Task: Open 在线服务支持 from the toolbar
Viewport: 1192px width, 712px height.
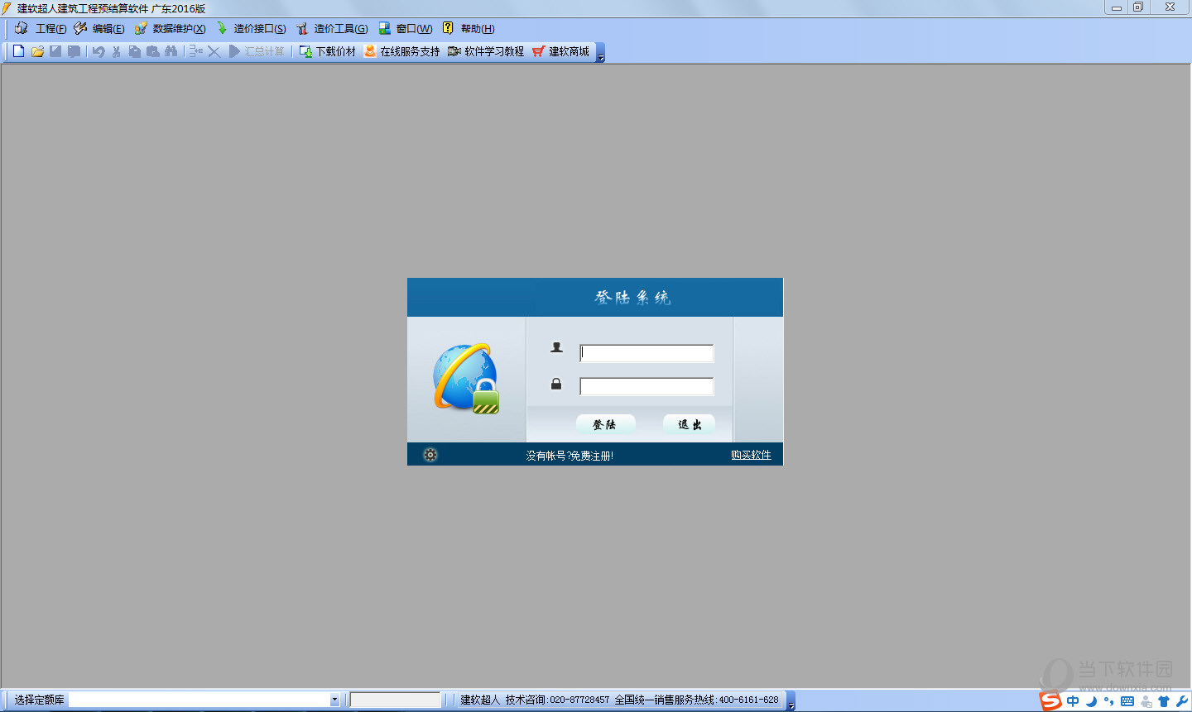Action: click(x=401, y=51)
